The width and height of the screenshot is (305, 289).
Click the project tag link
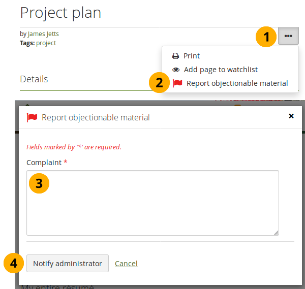coord(46,43)
